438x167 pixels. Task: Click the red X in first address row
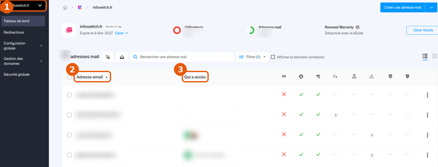284,94
